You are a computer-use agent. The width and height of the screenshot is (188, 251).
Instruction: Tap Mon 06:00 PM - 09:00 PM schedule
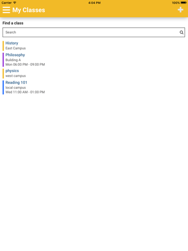25,64
